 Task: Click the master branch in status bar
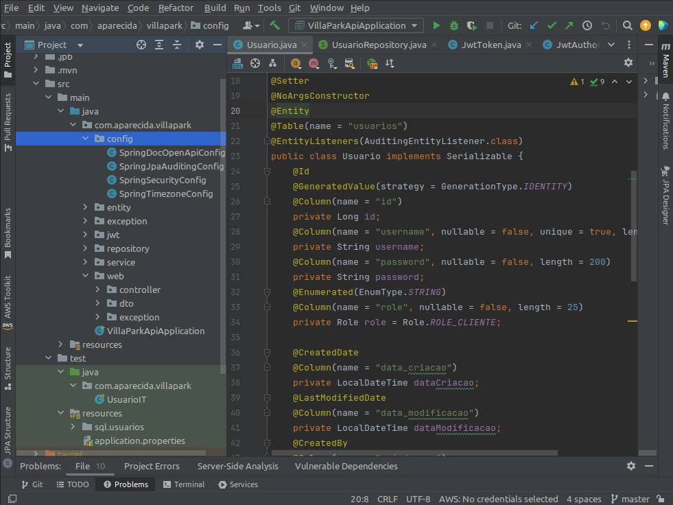[x=630, y=499]
